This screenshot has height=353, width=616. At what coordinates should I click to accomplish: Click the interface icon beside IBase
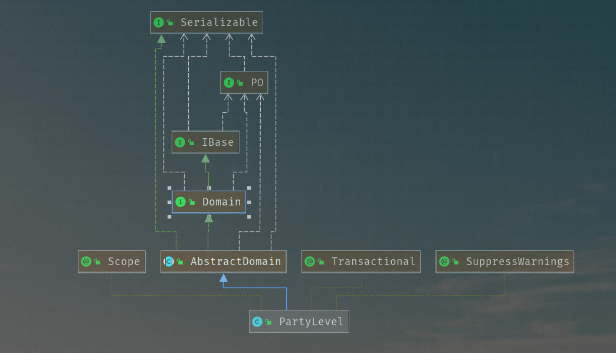pos(180,142)
